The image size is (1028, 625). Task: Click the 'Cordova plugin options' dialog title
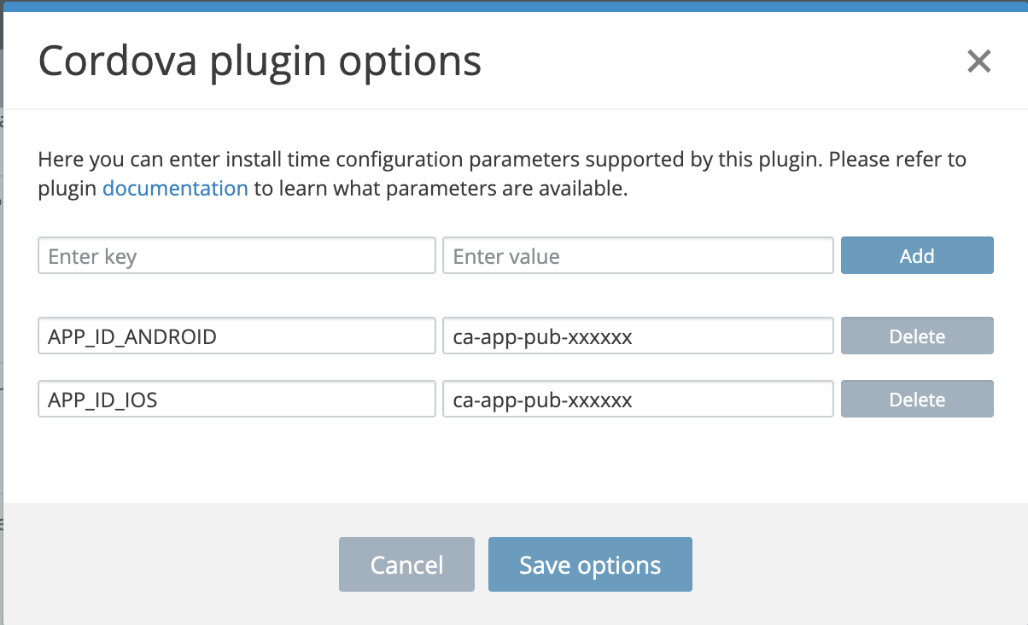tap(260, 61)
